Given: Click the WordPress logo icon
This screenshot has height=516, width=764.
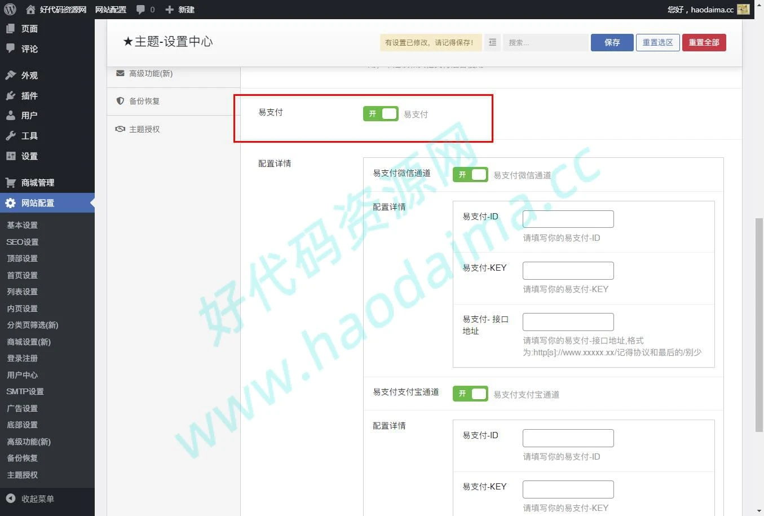Looking at the screenshot, I should coord(10,9).
